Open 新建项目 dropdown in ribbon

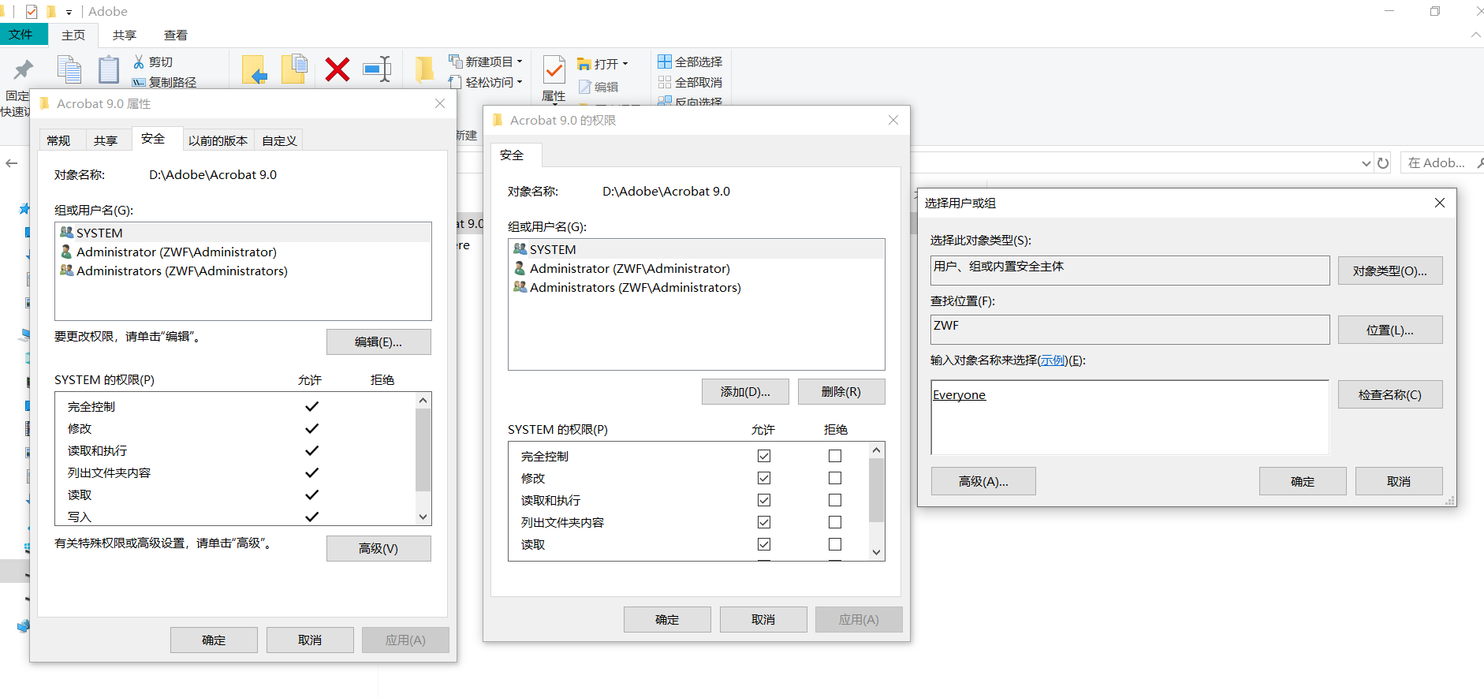(x=486, y=62)
